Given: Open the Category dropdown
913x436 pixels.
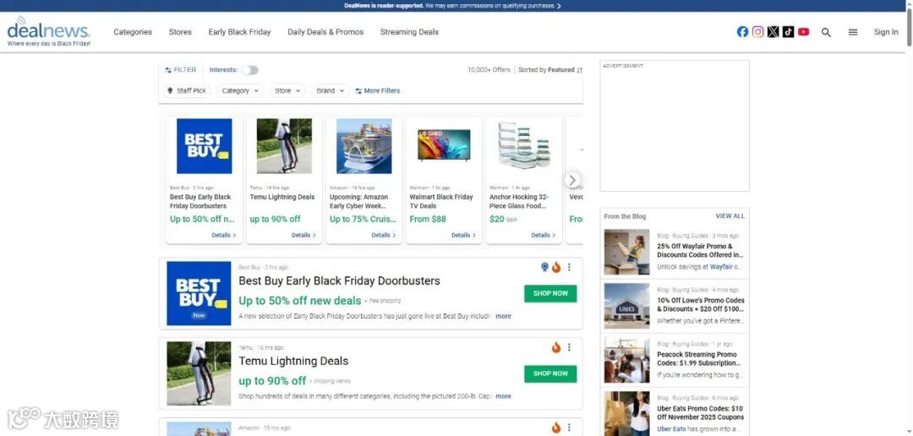Looking at the screenshot, I should click(240, 90).
